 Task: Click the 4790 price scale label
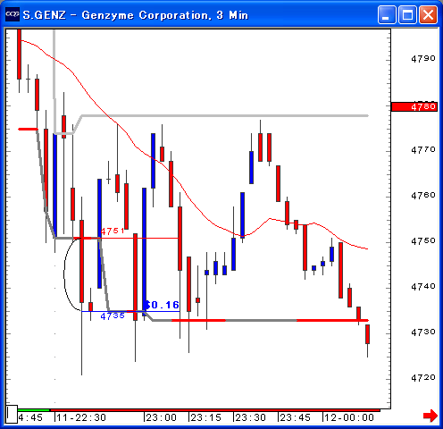coord(423,58)
